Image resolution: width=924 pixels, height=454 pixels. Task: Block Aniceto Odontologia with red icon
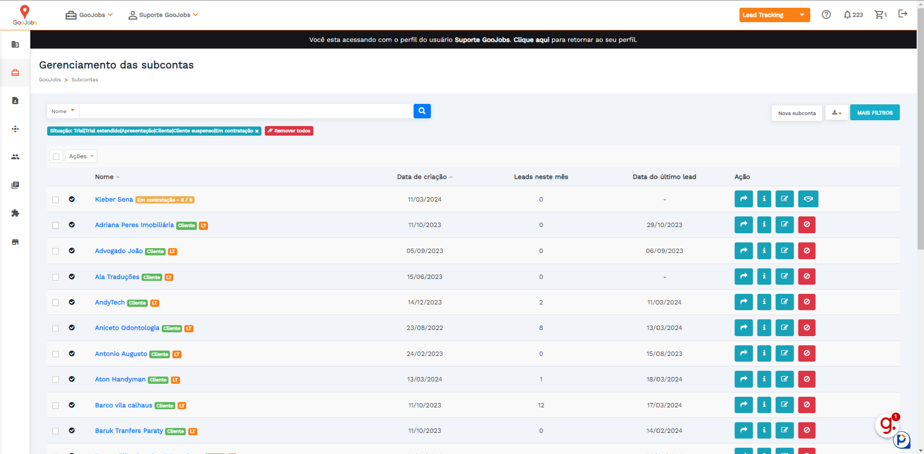[807, 328]
